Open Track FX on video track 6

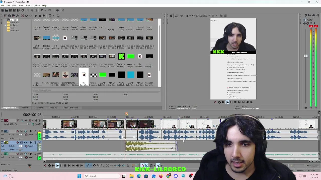click(x=26, y=120)
